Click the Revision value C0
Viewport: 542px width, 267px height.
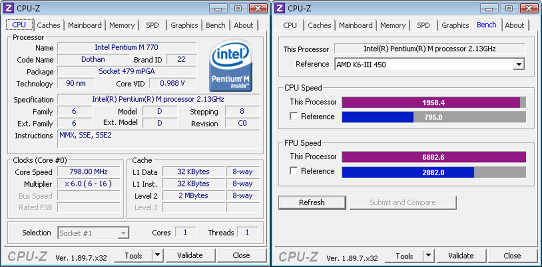point(242,123)
